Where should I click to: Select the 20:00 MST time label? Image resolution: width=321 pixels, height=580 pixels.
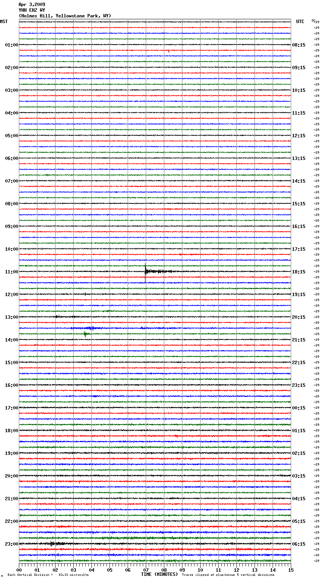(12, 476)
